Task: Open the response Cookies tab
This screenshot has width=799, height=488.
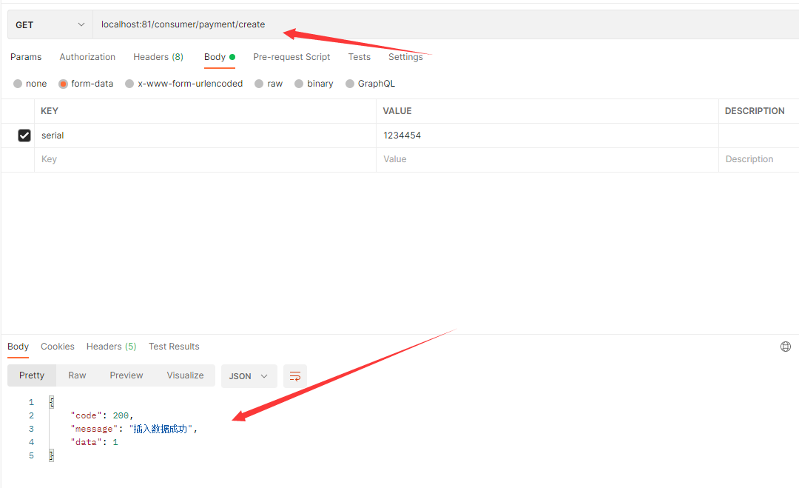Action: (58, 347)
